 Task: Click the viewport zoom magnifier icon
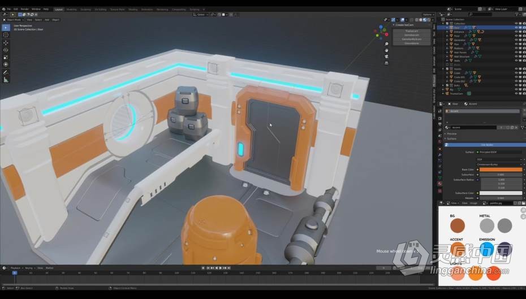[386, 44]
